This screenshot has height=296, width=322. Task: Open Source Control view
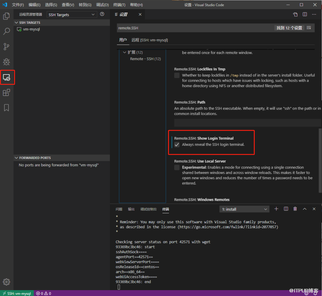coord(7,47)
